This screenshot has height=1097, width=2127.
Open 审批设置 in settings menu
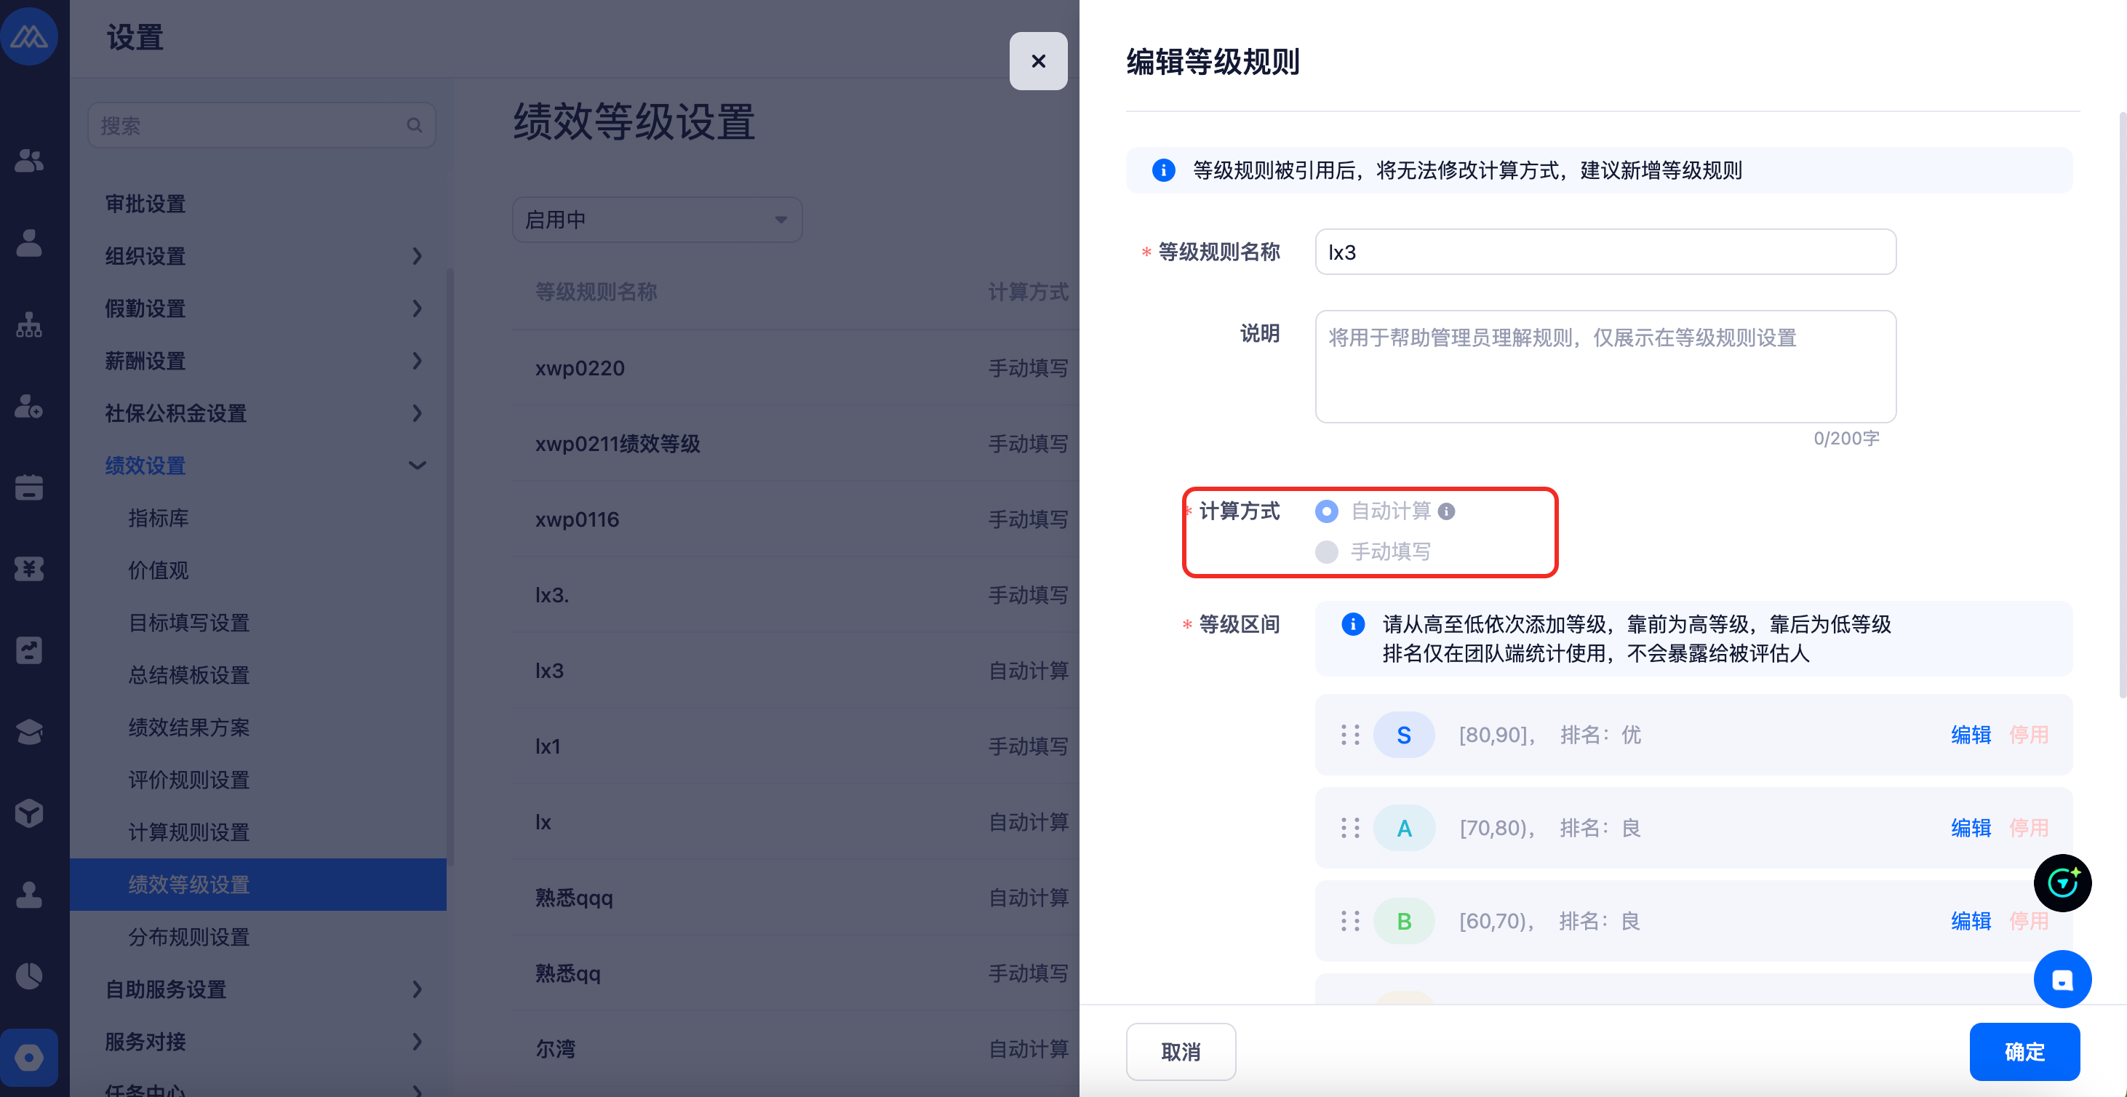coord(145,204)
